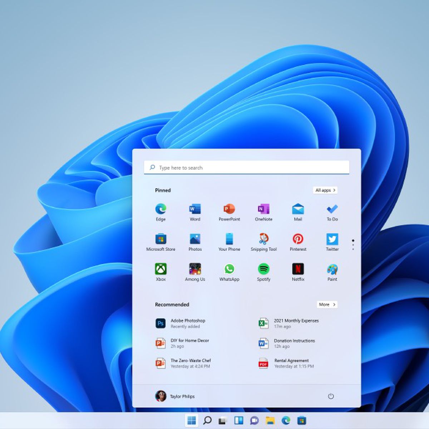Open File Explorer on the taskbar
This screenshot has width=429, height=429.
click(x=270, y=420)
